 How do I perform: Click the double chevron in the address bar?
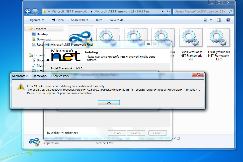49,11
